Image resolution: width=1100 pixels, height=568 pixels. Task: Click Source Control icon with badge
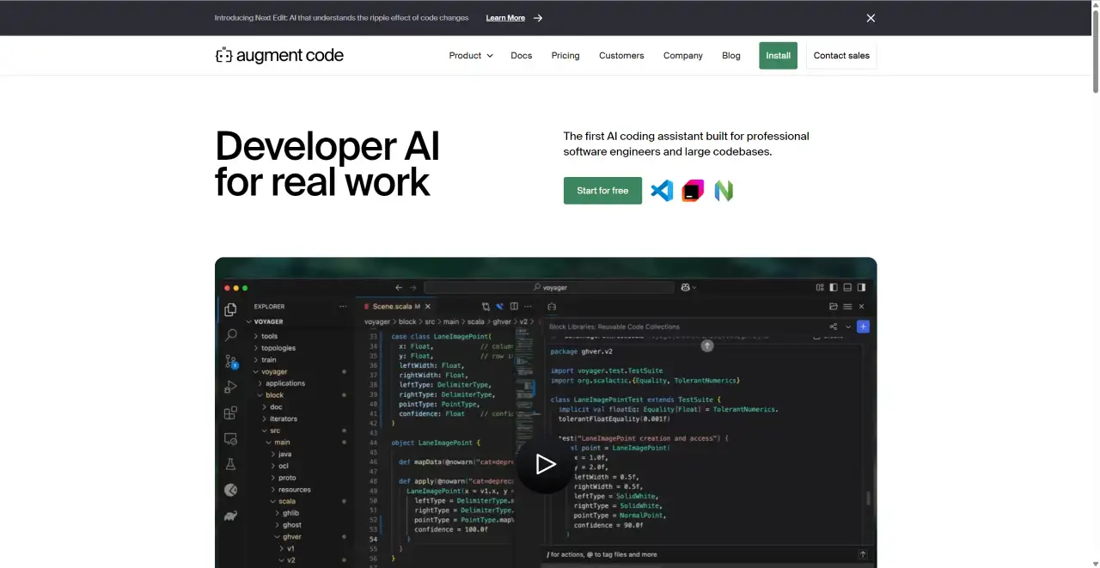[230, 362]
